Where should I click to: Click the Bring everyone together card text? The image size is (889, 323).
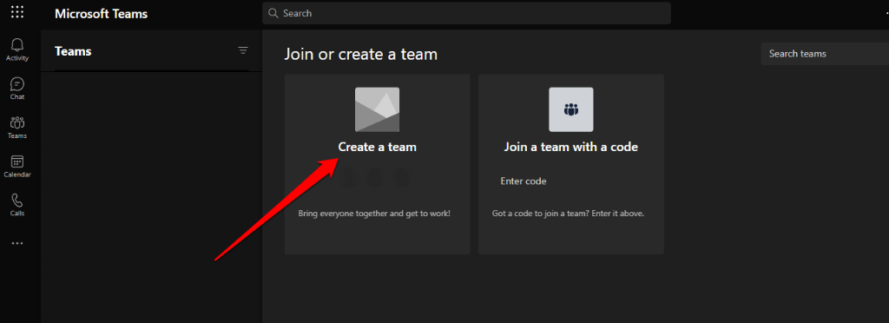coord(374,214)
